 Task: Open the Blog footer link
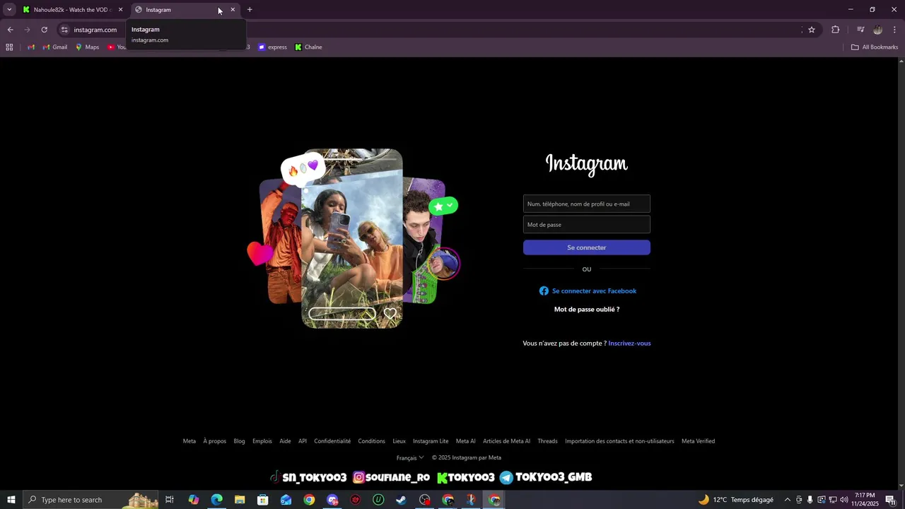pyautogui.click(x=239, y=441)
